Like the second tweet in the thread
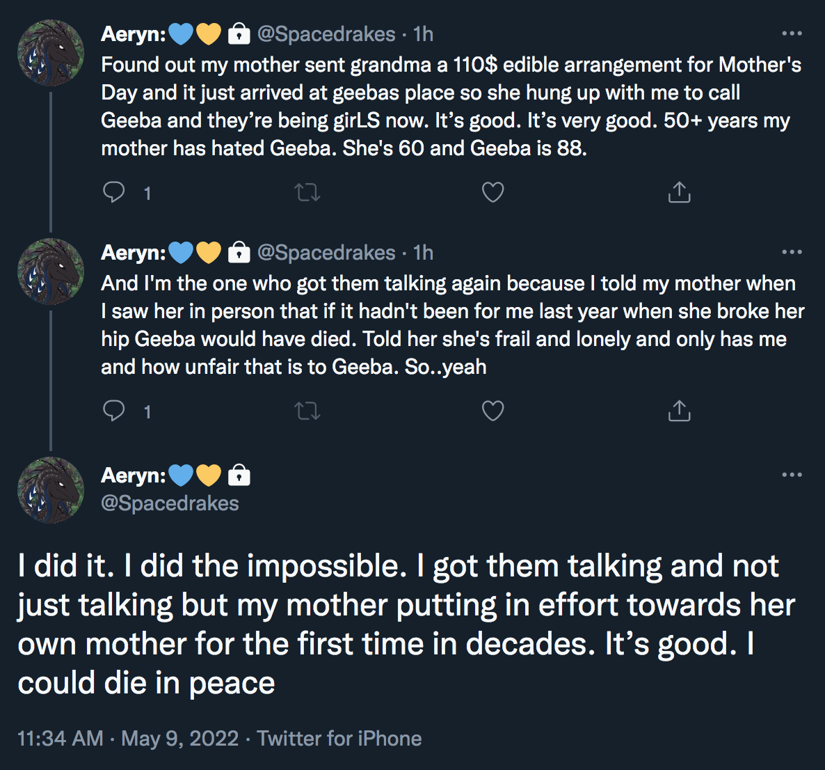Screen dimensions: 825x770 coord(493,411)
